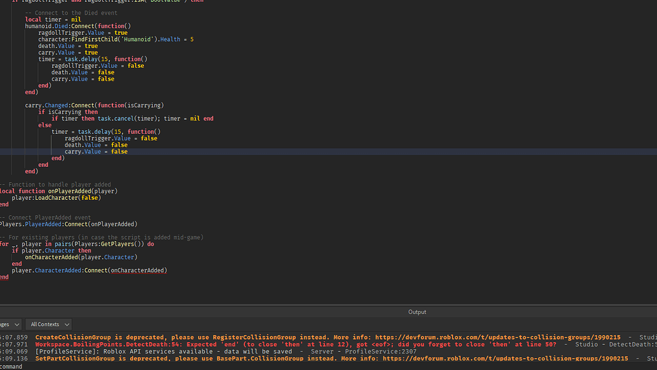Click the '-- Function to handle player added' comment
This screenshot has height=370, width=657.
[x=55, y=185]
